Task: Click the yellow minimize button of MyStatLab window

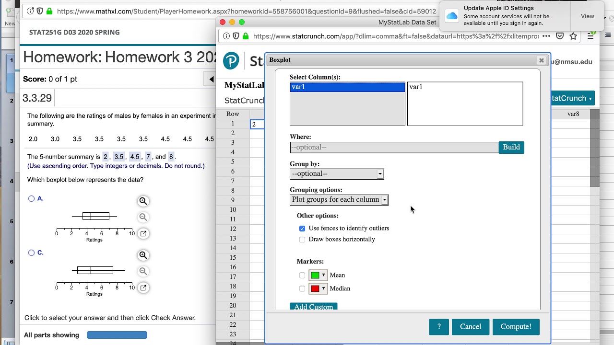Action: tap(232, 22)
